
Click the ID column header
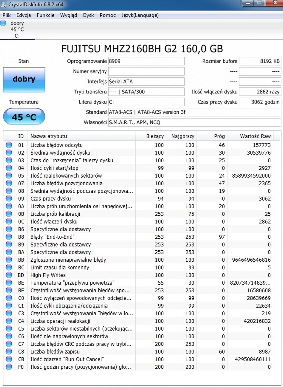tap(21, 136)
